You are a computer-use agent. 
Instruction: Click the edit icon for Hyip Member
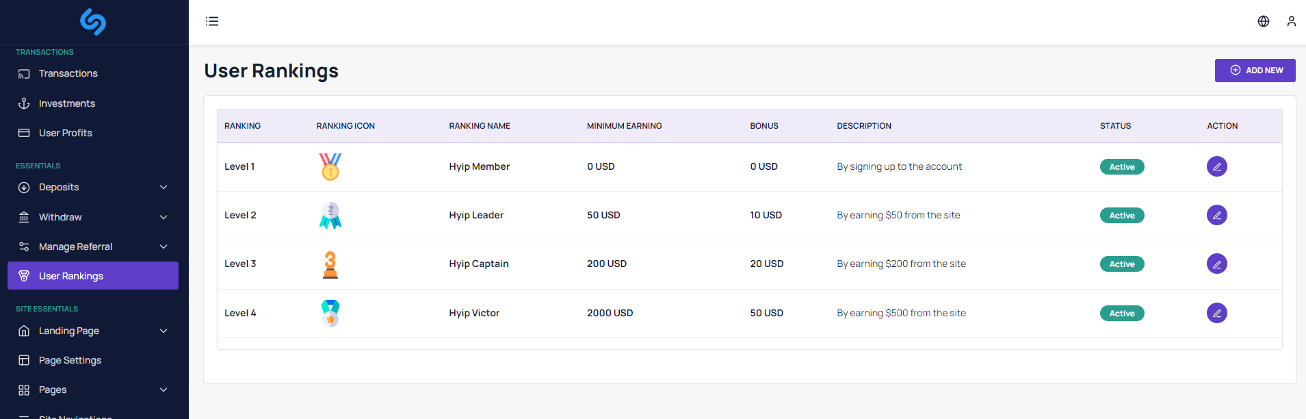pos(1216,166)
